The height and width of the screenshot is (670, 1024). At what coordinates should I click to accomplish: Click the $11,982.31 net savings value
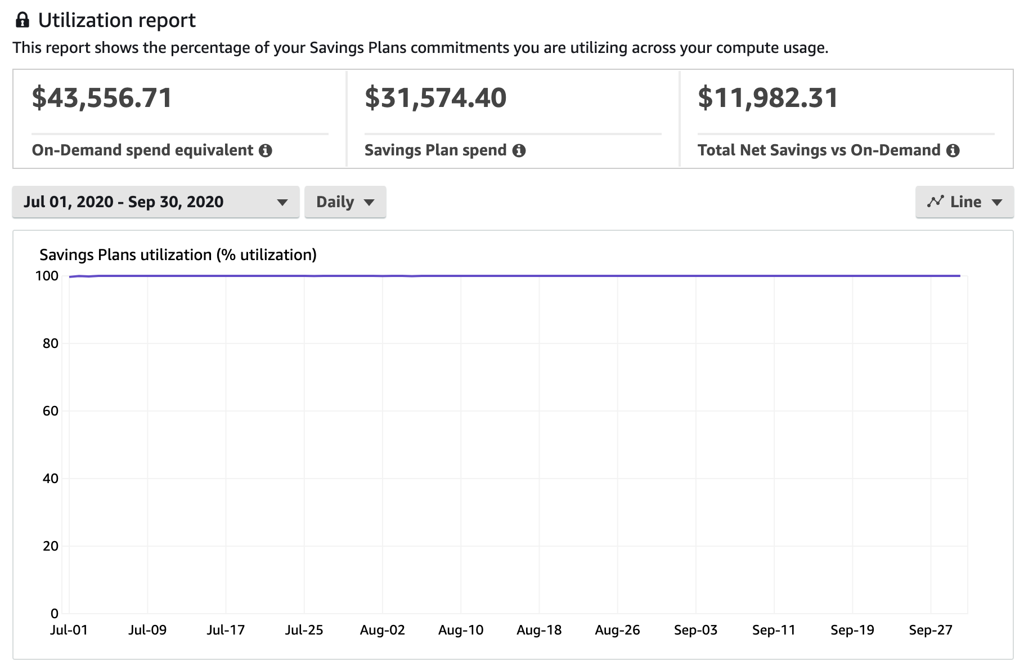768,98
